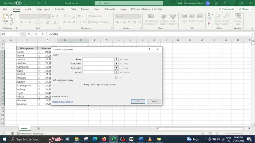Click horizontal scrollbar track
The image size is (255, 143).
(201, 129)
